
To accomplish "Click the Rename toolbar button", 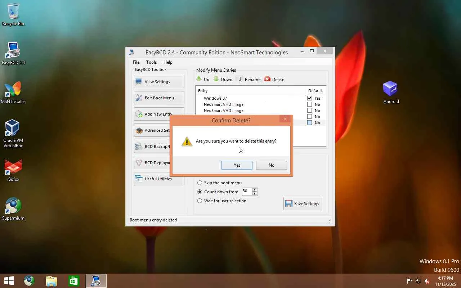I will point(248,79).
